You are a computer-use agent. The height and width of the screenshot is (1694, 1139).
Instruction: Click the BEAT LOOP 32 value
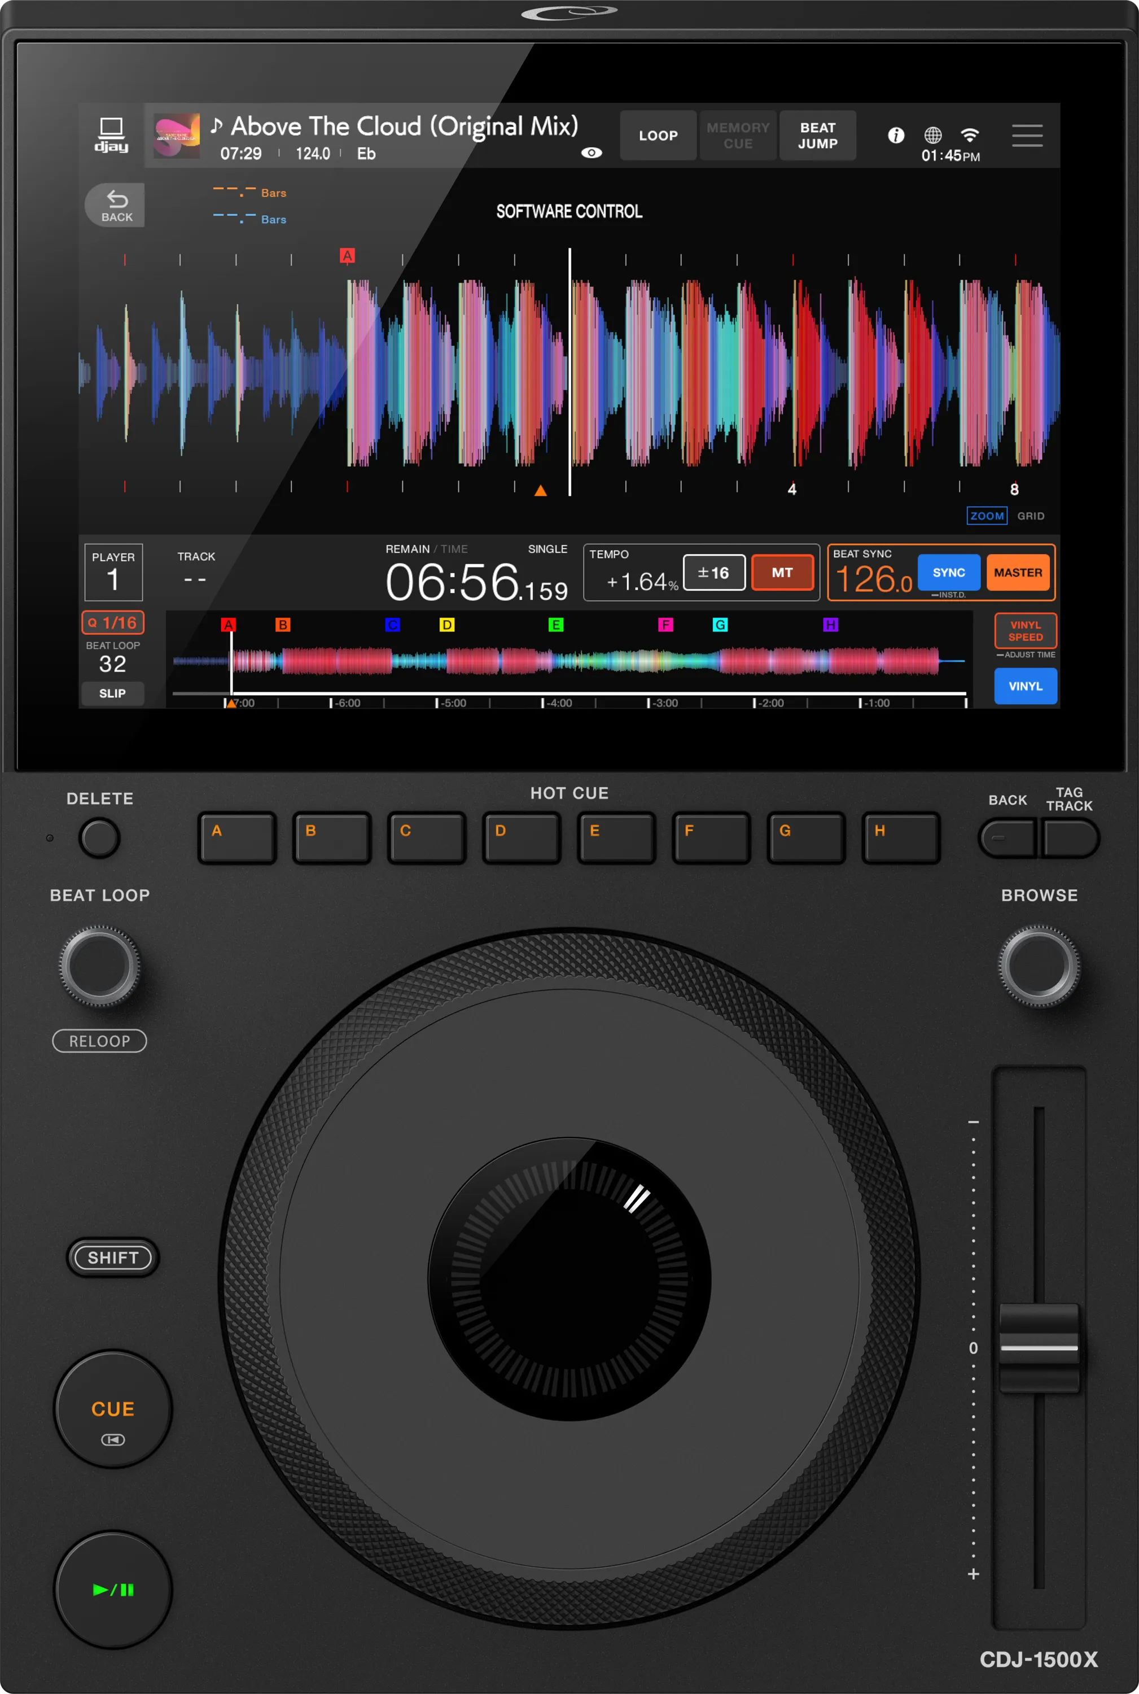point(112,663)
